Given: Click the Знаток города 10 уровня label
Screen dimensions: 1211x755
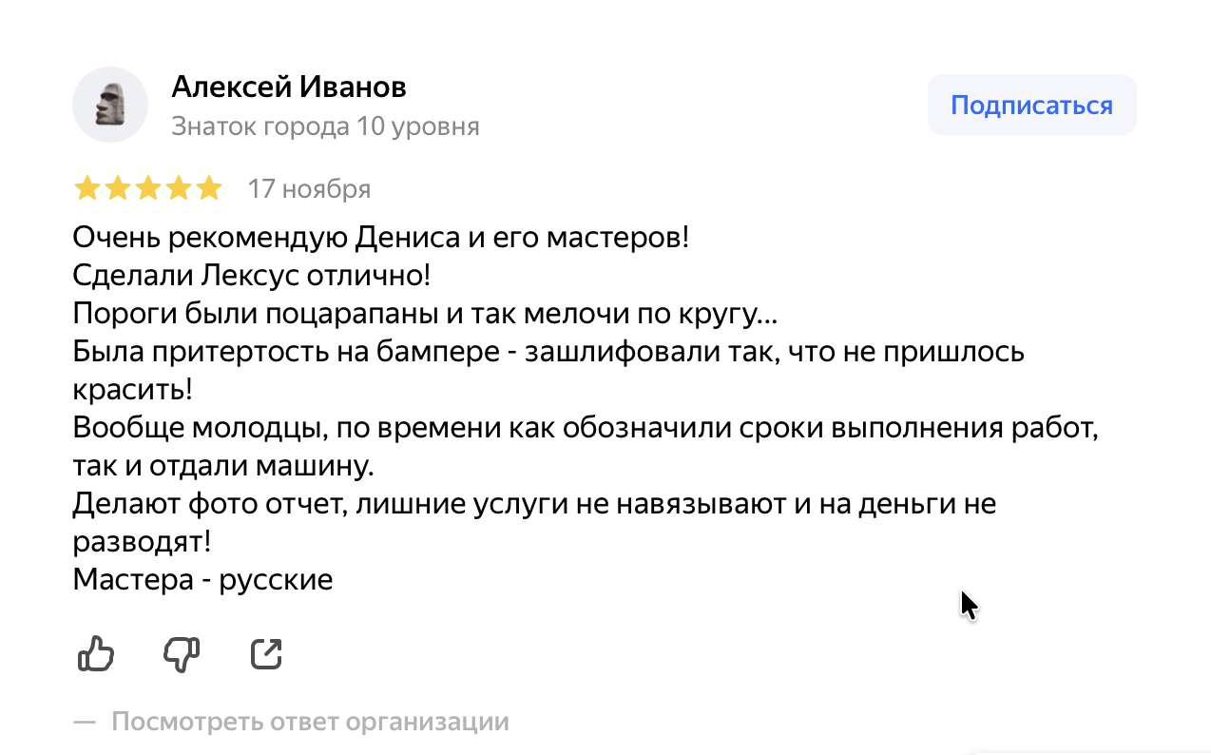Looking at the screenshot, I should (x=325, y=126).
